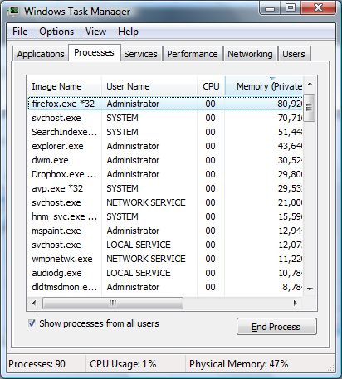Open the Help menu

tap(128, 32)
